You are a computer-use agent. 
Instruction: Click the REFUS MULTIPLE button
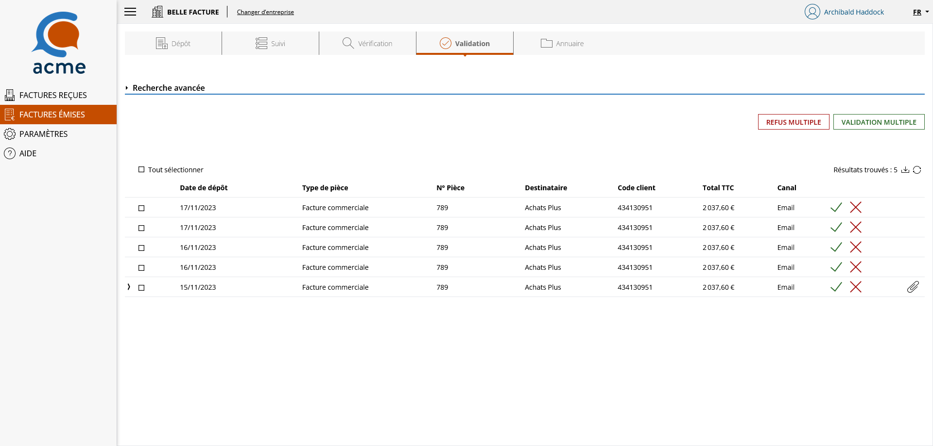[x=794, y=122]
